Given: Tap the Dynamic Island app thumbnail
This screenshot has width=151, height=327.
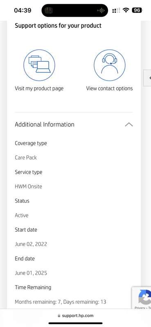Looking at the screenshot, I should 49,11.
